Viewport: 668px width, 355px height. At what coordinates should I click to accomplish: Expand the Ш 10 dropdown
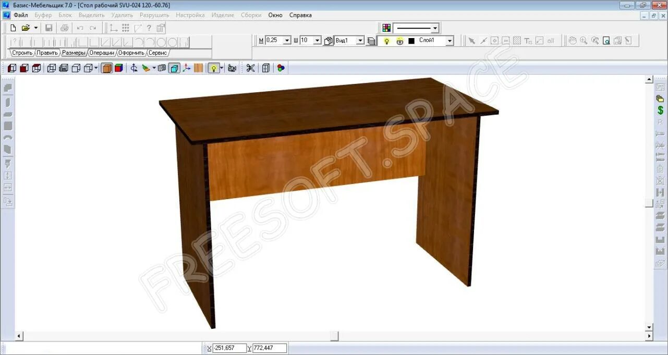coord(317,41)
